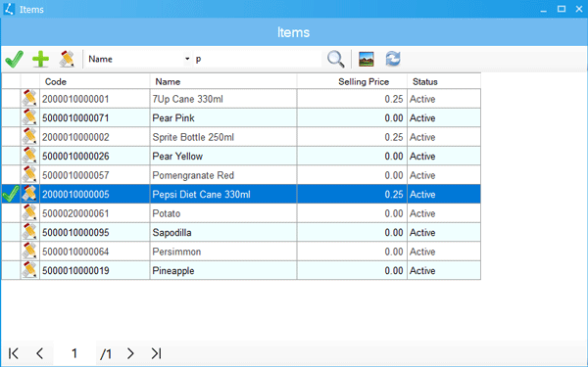The image size is (588, 367).
Task: Click green check mark on Pepsi Diet row
Action: 11,194
